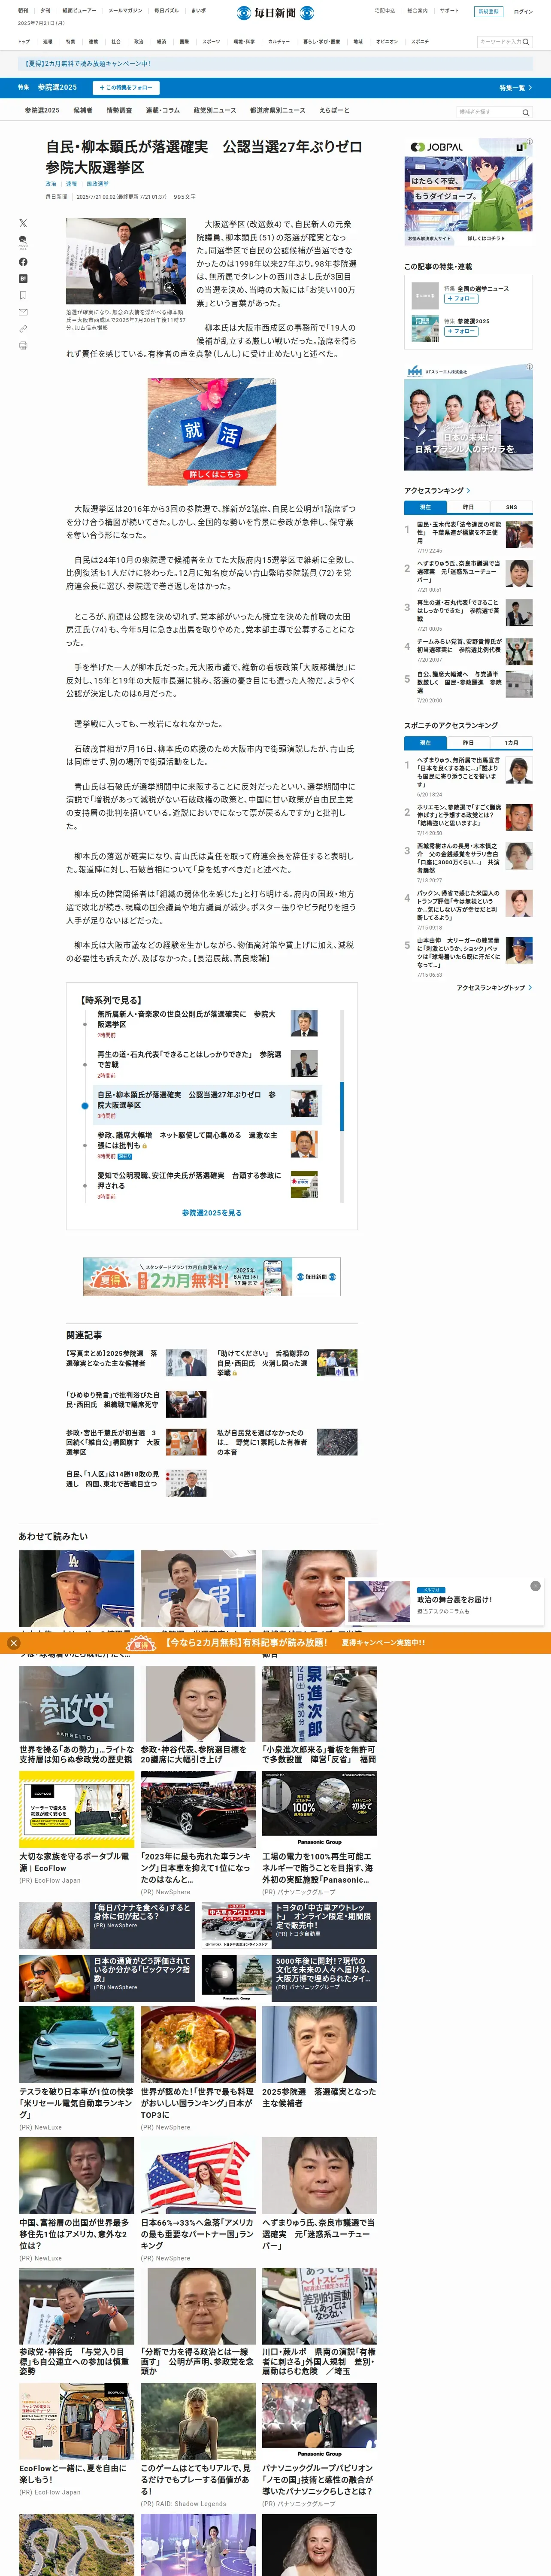Share the article on Facebook
This screenshot has width=551, height=2576.
click(x=23, y=262)
